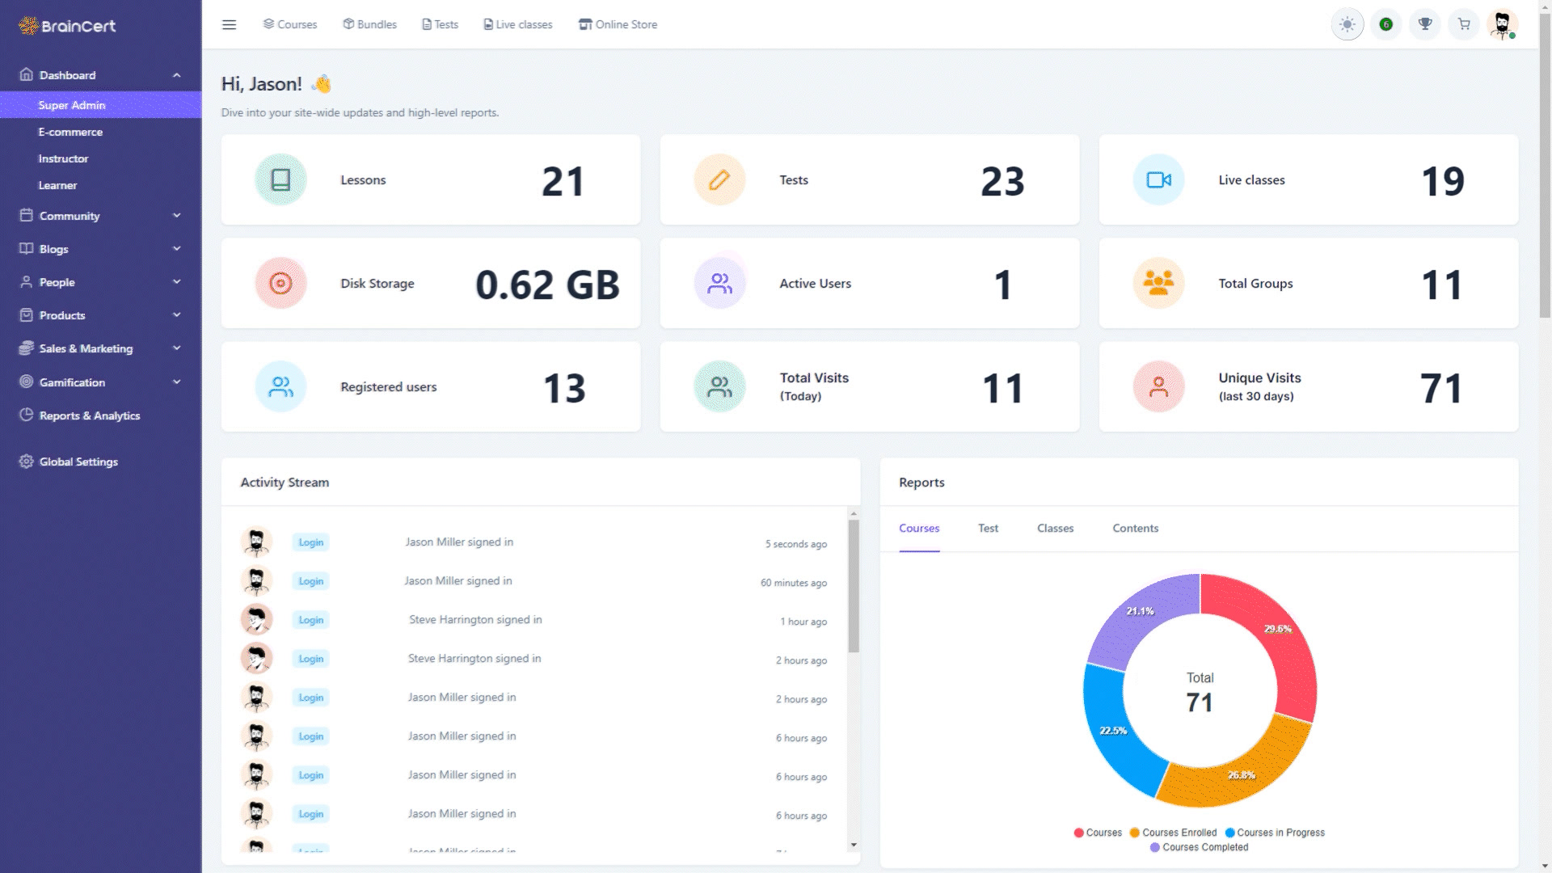The image size is (1552, 873).
Task: Open the green notification badge icon
Action: coord(1385,24)
